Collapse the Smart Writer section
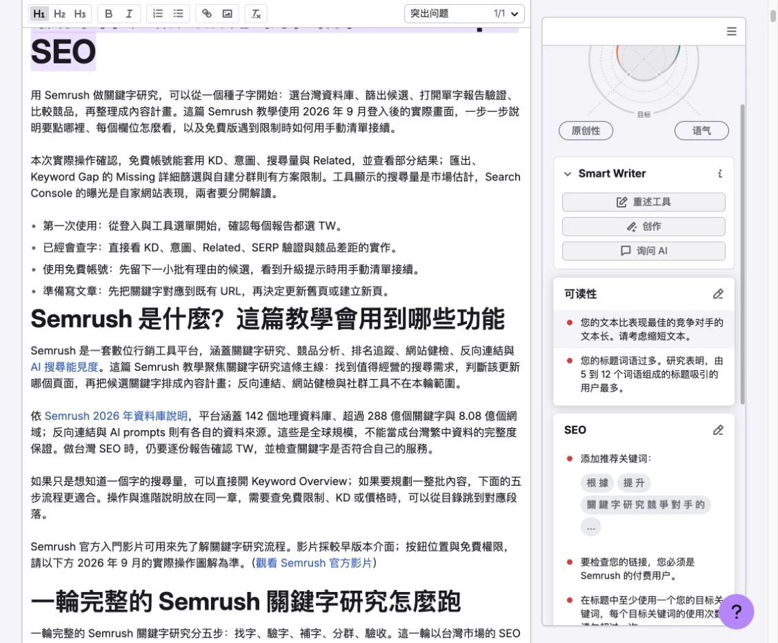778x643 pixels. [568, 174]
